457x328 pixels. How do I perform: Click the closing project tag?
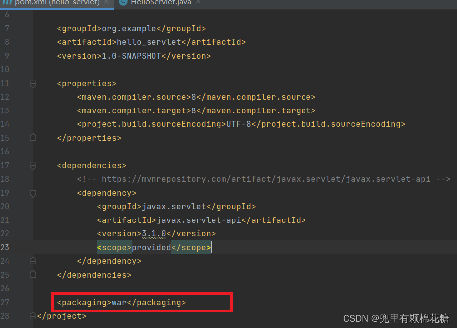point(62,316)
